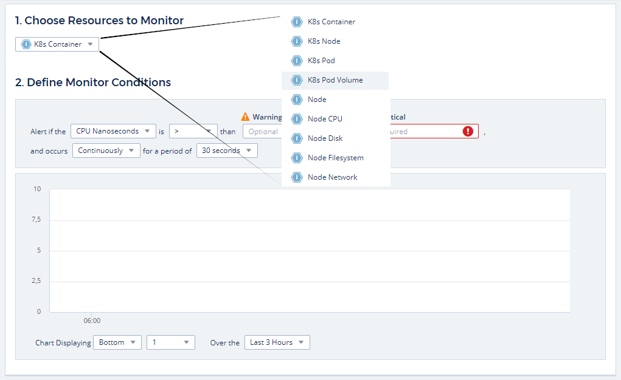Select K8s Container in the dropdown list
Viewport: 621px width, 380px height.
(x=331, y=22)
